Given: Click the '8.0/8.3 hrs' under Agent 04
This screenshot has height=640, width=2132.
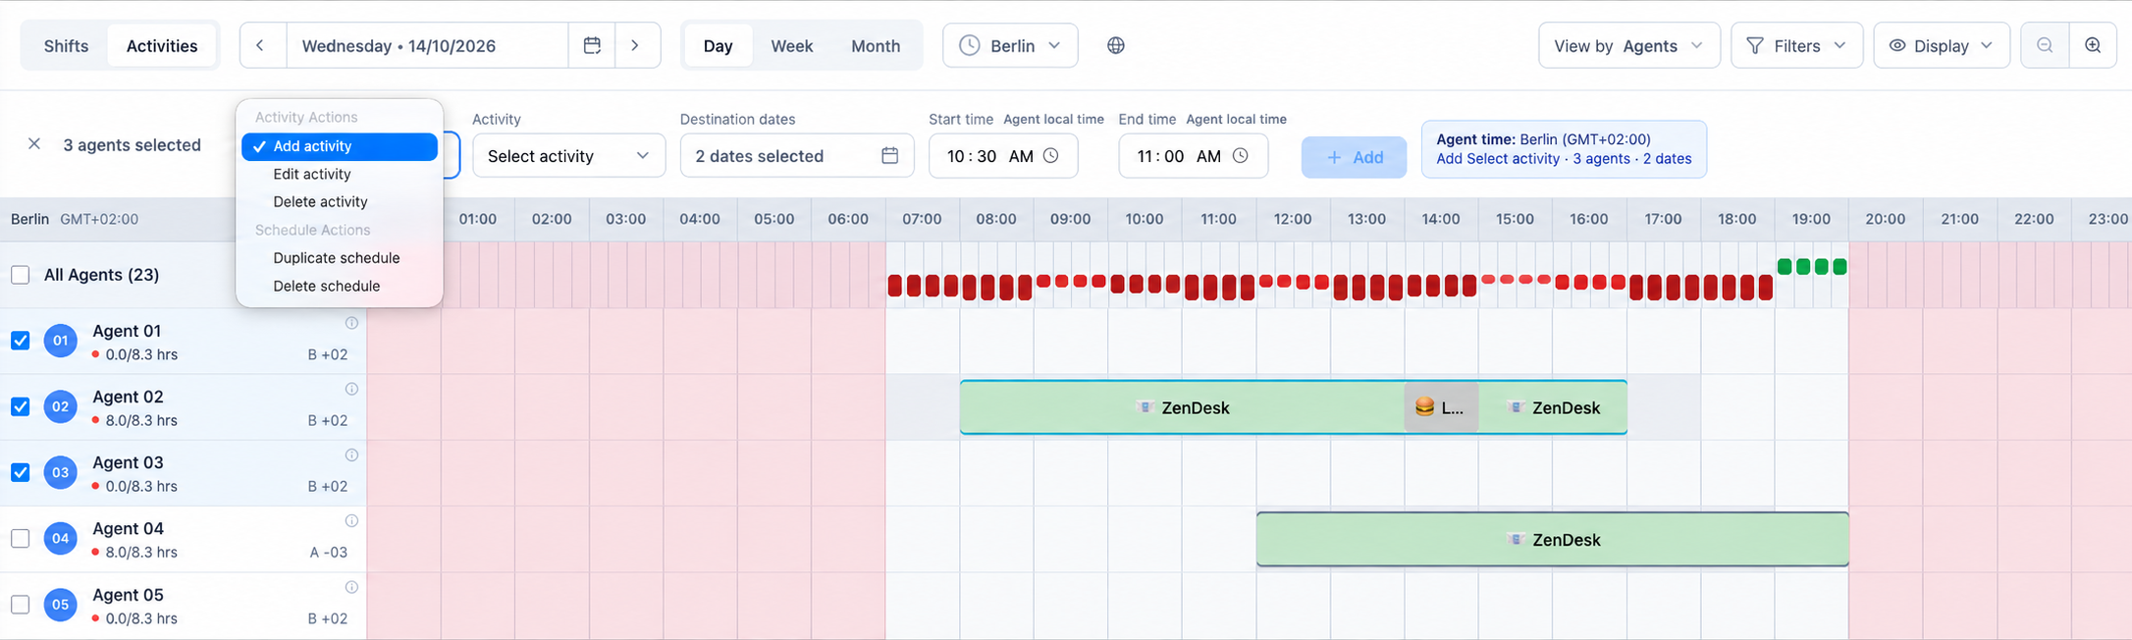Looking at the screenshot, I should point(141,552).
